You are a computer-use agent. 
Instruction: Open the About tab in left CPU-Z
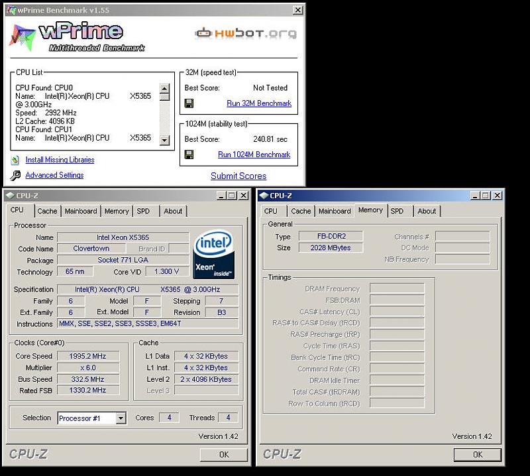(x=173, y=211)
